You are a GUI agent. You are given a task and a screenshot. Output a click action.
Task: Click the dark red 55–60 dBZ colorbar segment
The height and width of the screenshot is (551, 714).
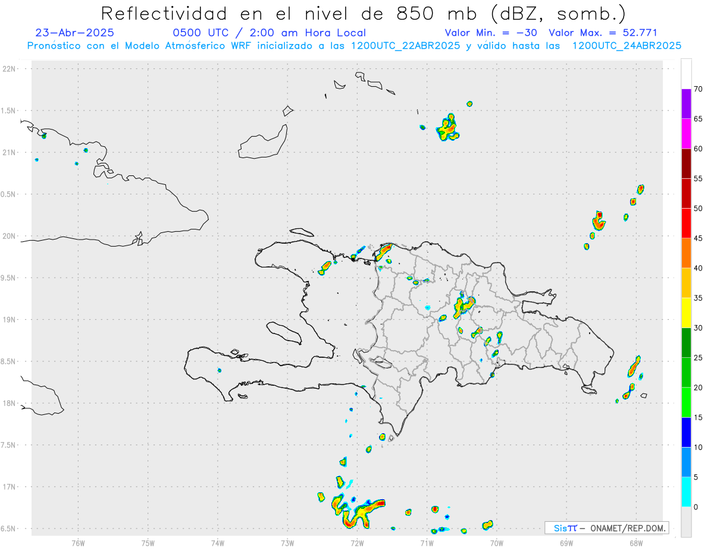(x=686, y=163)
